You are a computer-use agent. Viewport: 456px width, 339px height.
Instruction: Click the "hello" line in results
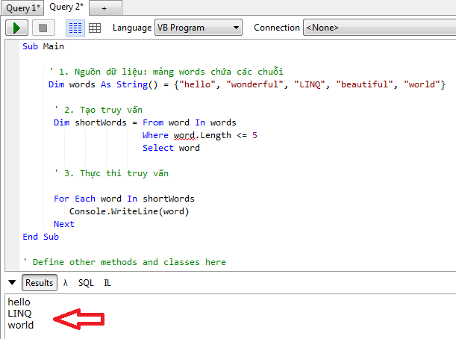tap(19, 302)
